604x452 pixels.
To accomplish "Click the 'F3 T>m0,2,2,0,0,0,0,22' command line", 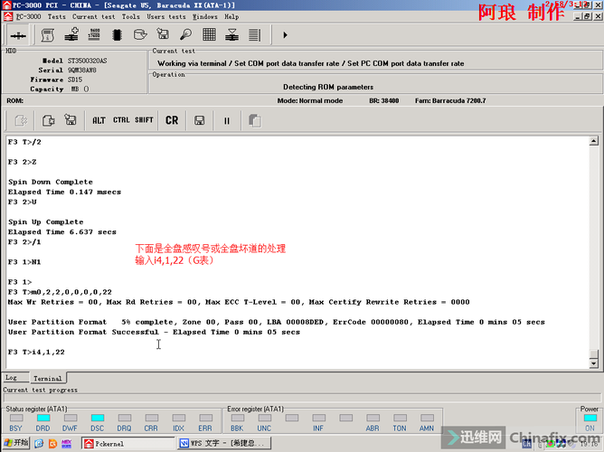I will pos(60,292).
